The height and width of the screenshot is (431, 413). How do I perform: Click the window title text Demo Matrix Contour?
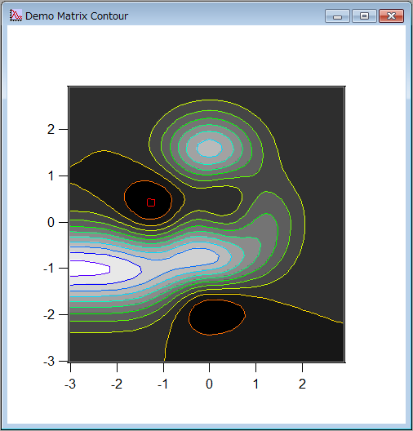tap(77, 16)
